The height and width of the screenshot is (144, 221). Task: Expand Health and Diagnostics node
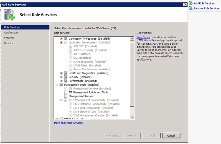pyautogui.click(x=61, y=73)
